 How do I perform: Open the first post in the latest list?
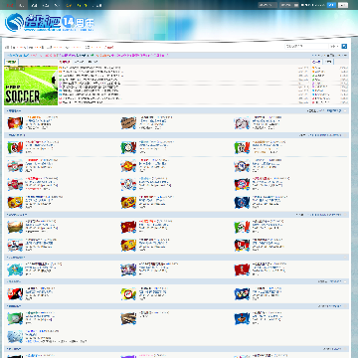(89, 68)
